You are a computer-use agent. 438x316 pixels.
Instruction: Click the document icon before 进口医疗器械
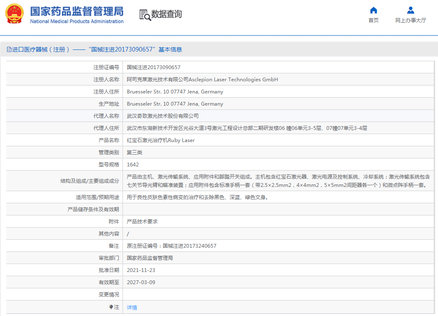point(9,49)
